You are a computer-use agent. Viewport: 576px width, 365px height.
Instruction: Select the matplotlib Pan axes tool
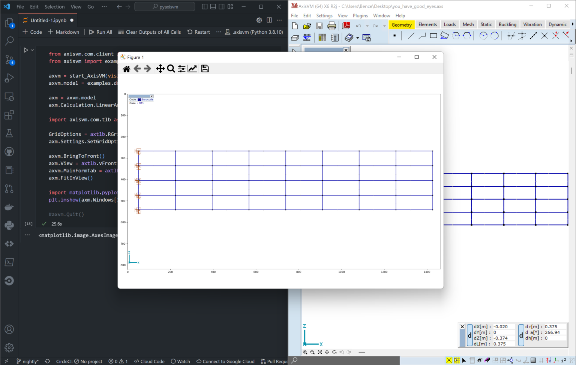click(x=160, y=69)
